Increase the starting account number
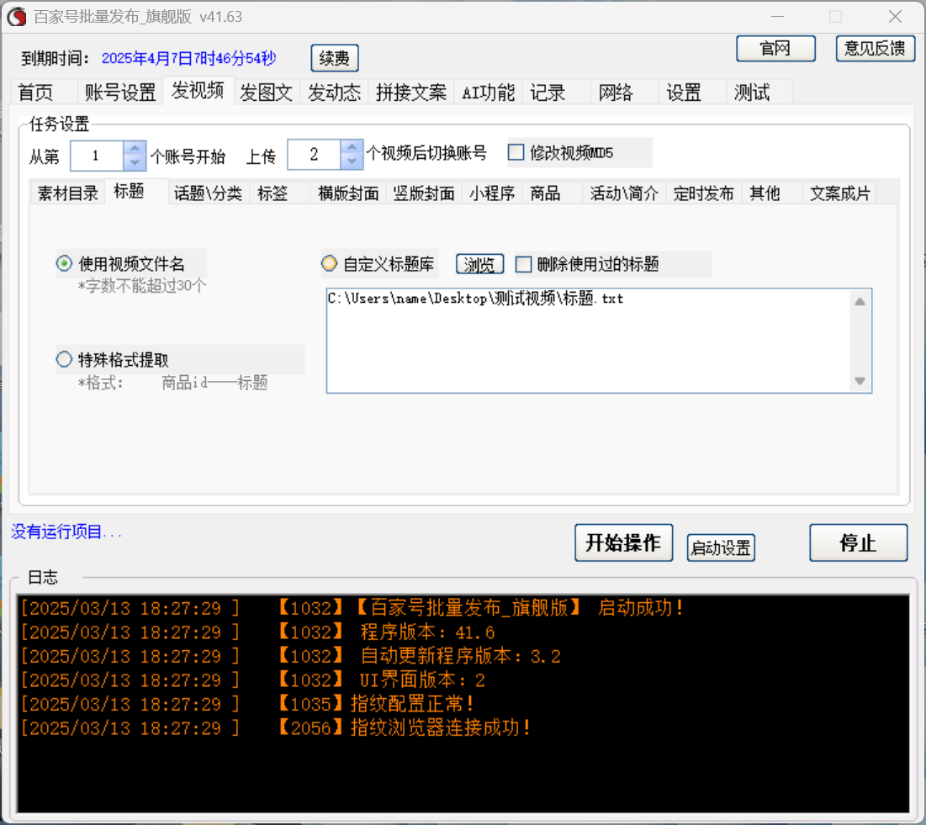Image resolution: width=926 pixels, height=825 pixels. point(135,148)
